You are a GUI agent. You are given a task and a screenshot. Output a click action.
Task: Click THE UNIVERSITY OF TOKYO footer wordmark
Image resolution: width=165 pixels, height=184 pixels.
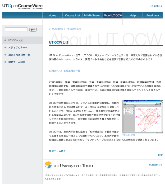coord(73,166)
